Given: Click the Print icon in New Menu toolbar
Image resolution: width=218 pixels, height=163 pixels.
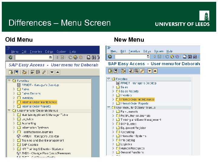Looking at the screenshot, I should (x=185, y=56).
